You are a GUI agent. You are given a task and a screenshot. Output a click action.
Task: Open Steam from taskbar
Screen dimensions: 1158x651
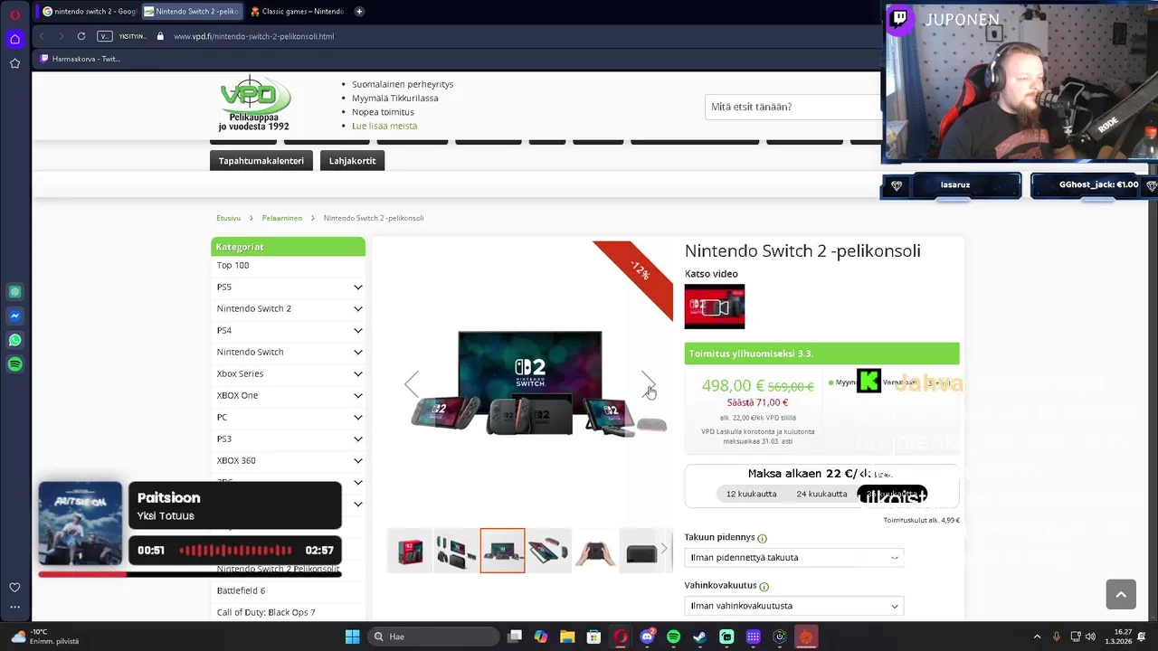pos(699,637)
